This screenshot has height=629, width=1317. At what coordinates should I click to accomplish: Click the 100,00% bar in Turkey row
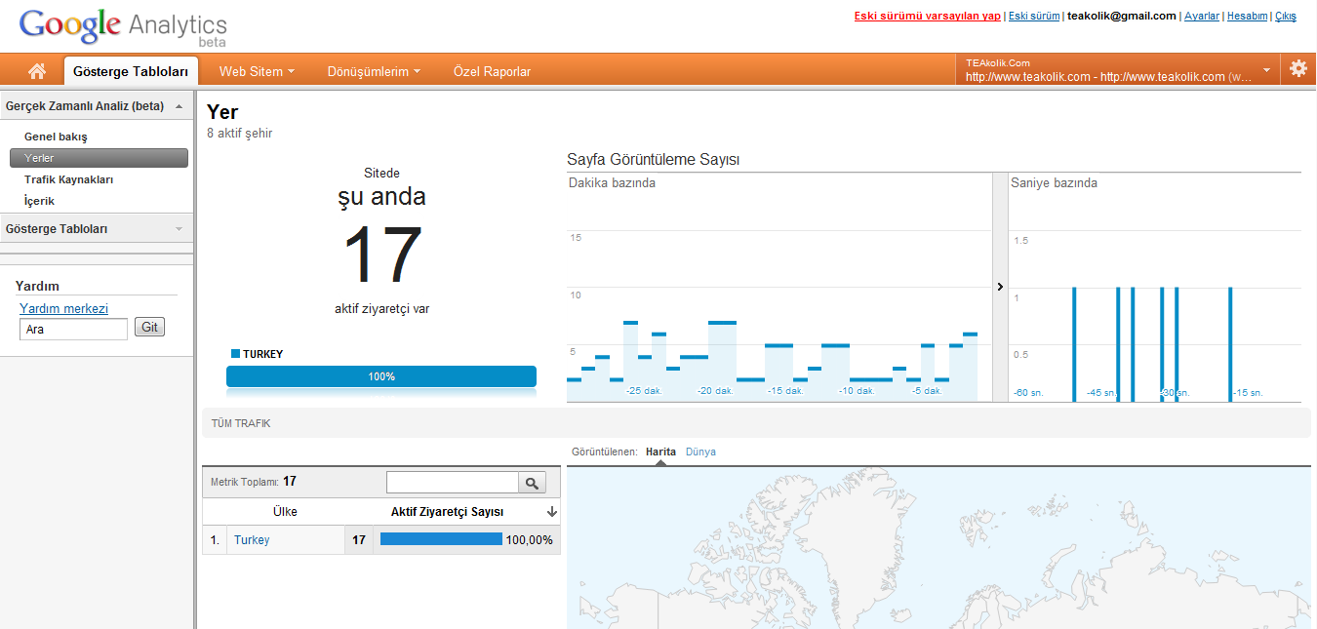click(441, 539)
